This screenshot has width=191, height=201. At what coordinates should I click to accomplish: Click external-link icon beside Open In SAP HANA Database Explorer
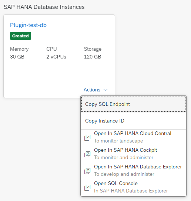pos(87,171)
